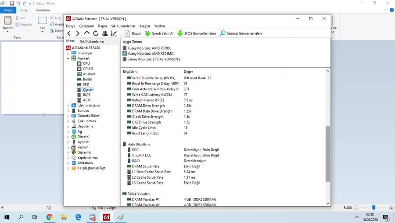Click the details pane vertical scrollbar thumb
This screenshot has height=223, width=395.
(328, 154)
